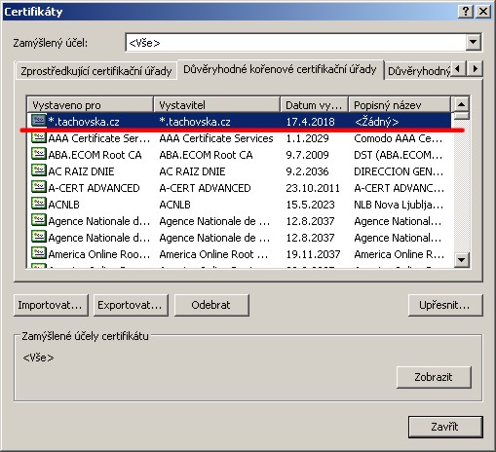Screen dimensions: 496x452
Task: Click the help question mark button
Action: [x=466, y=12]
